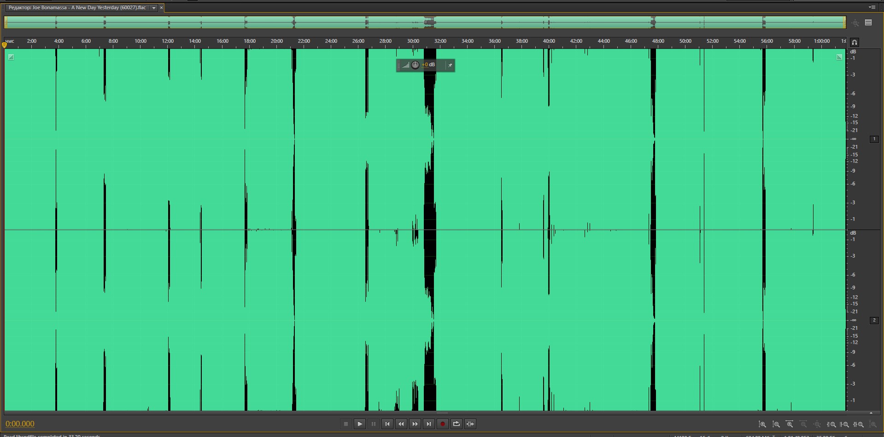This screenshot has height=437, width=884.
Task: Open the Editor panel options menu
Action: click(872, 7)
